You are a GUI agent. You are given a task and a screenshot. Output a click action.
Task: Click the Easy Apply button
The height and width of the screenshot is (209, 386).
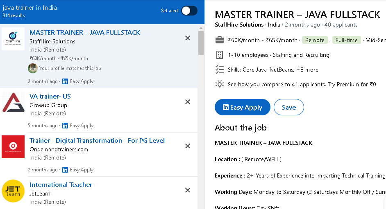[x=243, y=107]
